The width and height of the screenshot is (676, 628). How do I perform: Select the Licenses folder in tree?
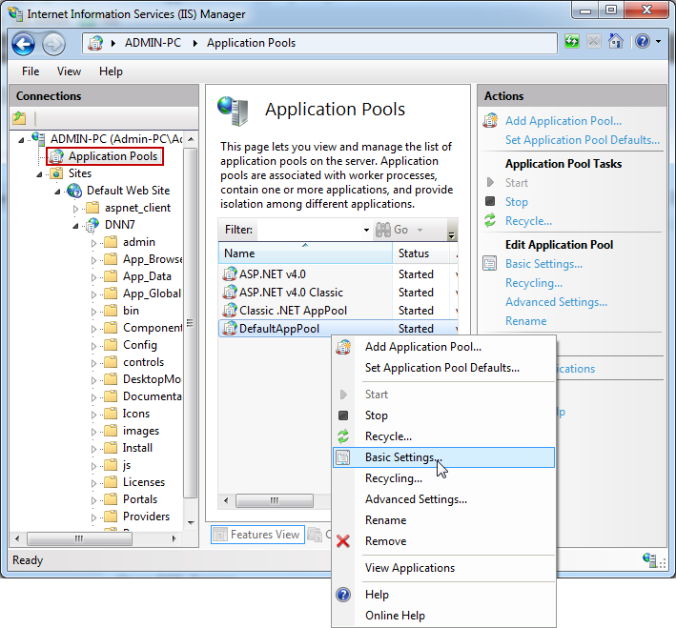(x=144, y=482)
